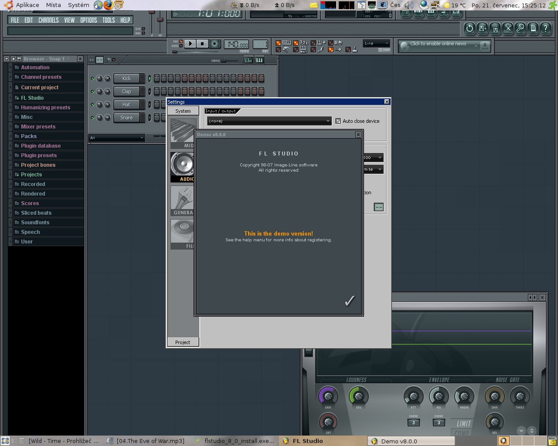The image size is (558, 446).
Task: Select LIMIT mode in the limiter plugin
Action: coord(463,424)
